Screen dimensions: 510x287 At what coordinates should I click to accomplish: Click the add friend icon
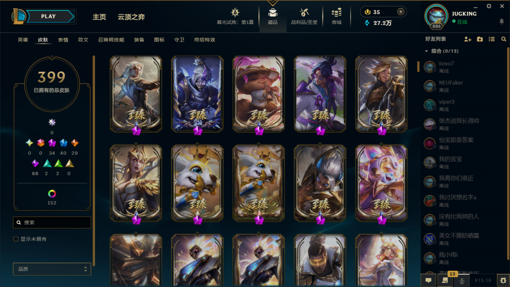[467, 39]
